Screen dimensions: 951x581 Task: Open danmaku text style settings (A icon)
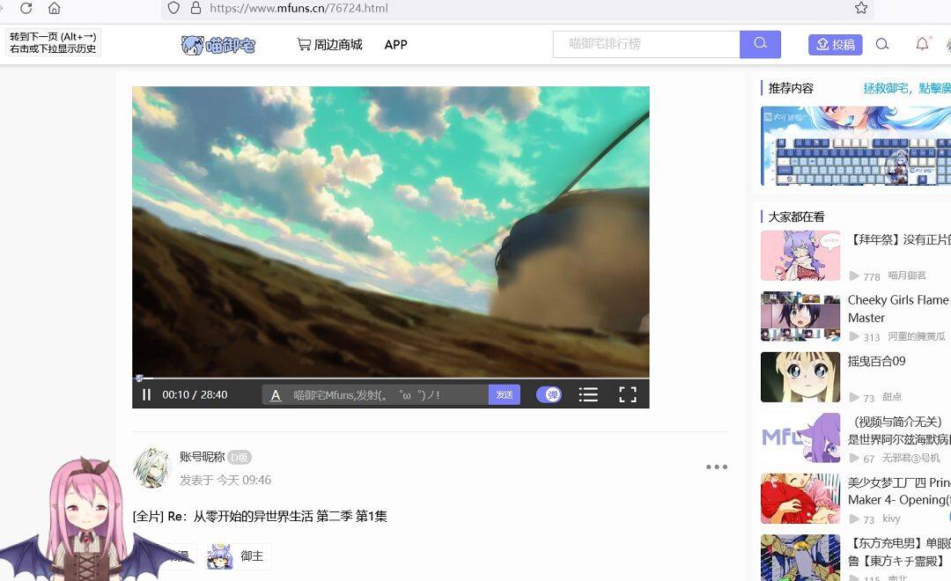coord(276,395)
